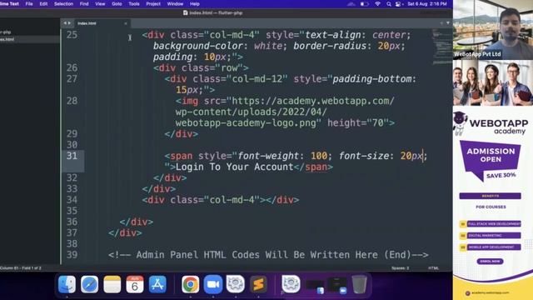Image resolution: width=533 pixels, height=300 pixels.
Task: Click the date and time clock
Action: [x=427, y=4]
